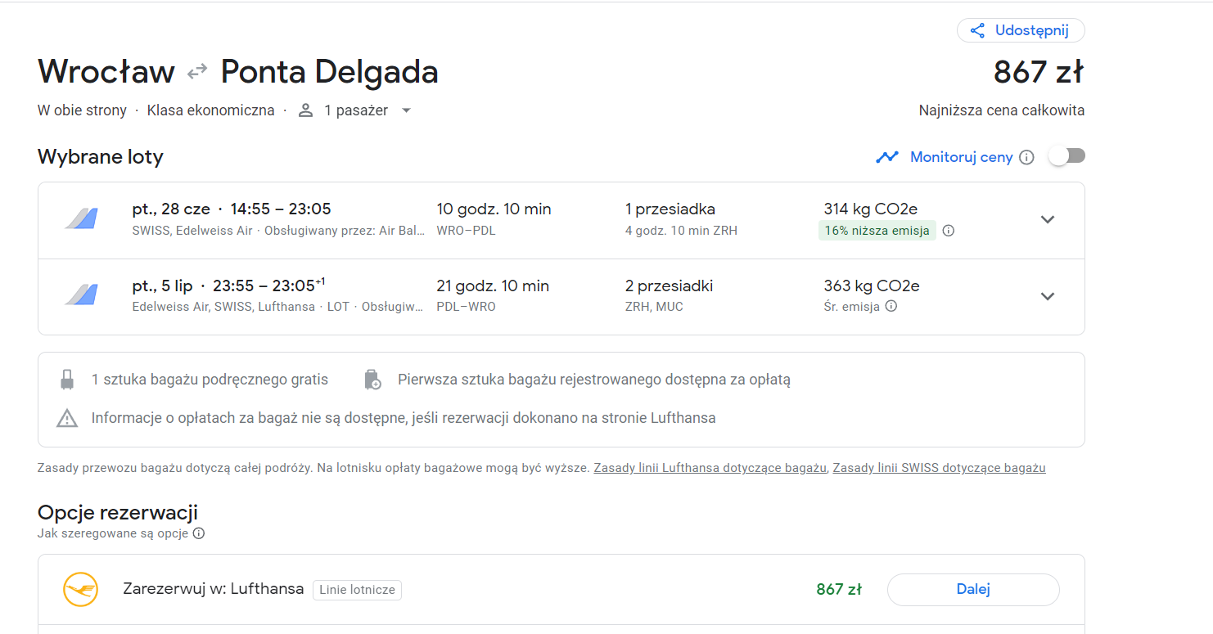
Task: Click the Udostępnij share button
Action: click(x=1021, y=31)
